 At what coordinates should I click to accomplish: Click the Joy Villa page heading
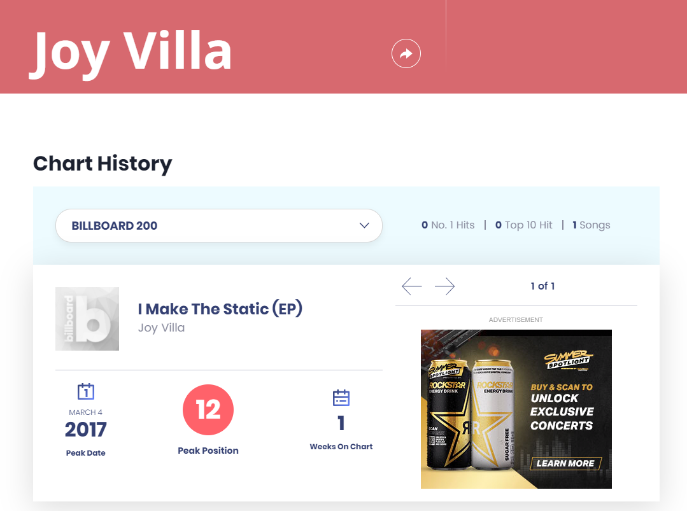132,51
